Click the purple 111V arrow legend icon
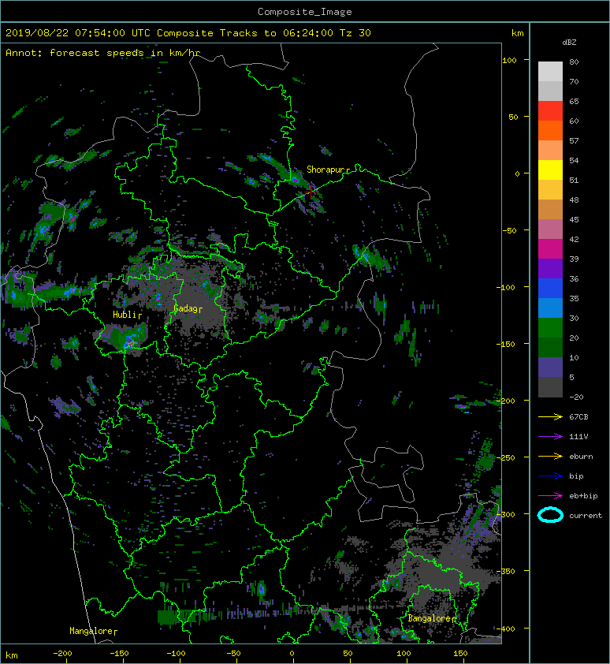Image resolution: width=610 pixels, height=664 pixels. coord(550,437)
